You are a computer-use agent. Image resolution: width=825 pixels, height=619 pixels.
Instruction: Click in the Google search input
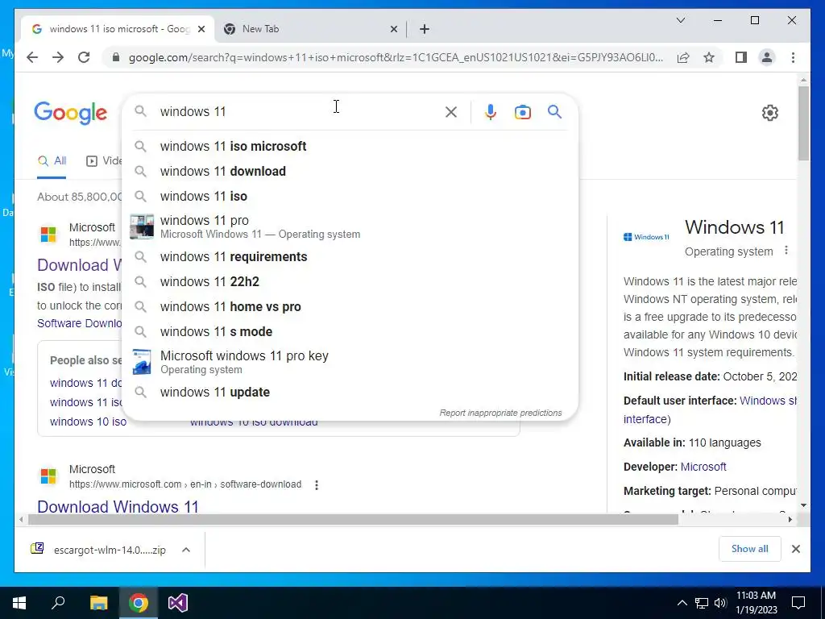(x=300, y=111)
